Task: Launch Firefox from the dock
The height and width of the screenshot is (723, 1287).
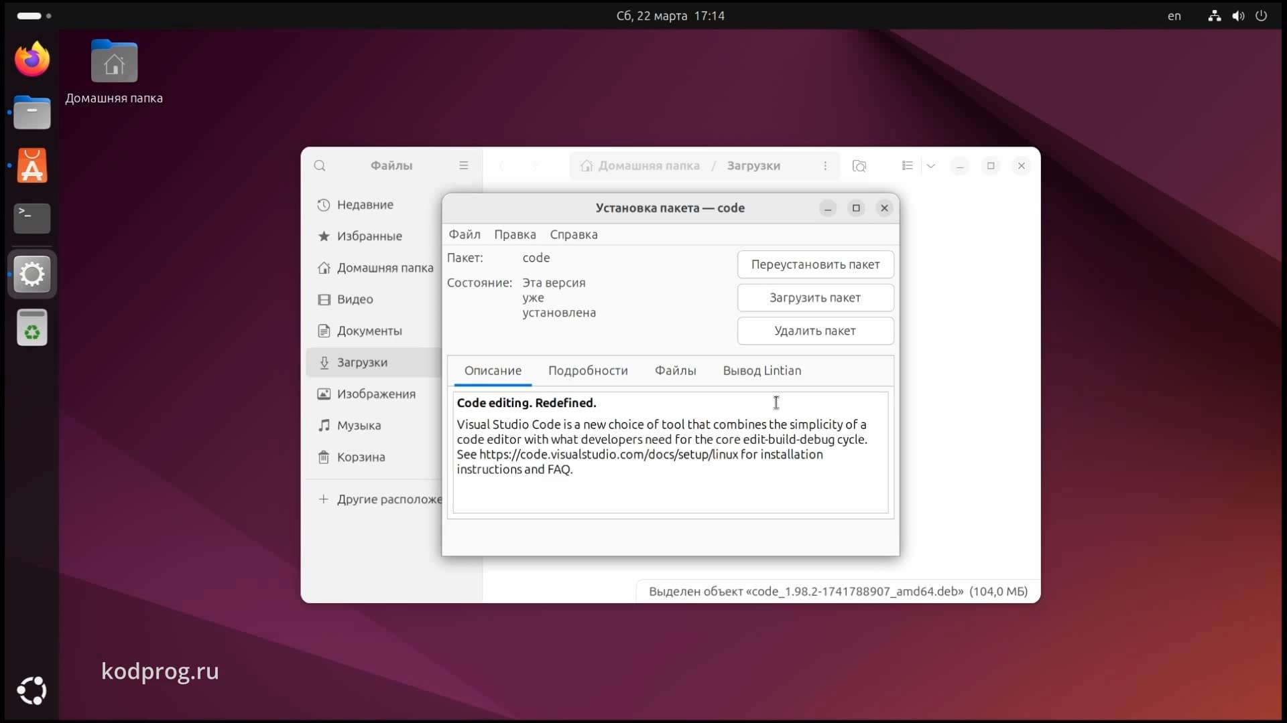Action: pyautogui.click(x=32, y=59)
